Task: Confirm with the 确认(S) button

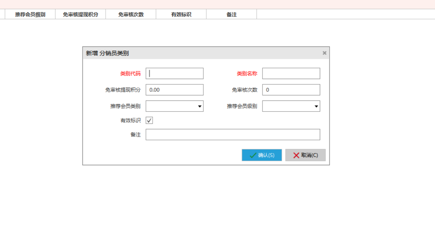Action: tap(262, 155)
